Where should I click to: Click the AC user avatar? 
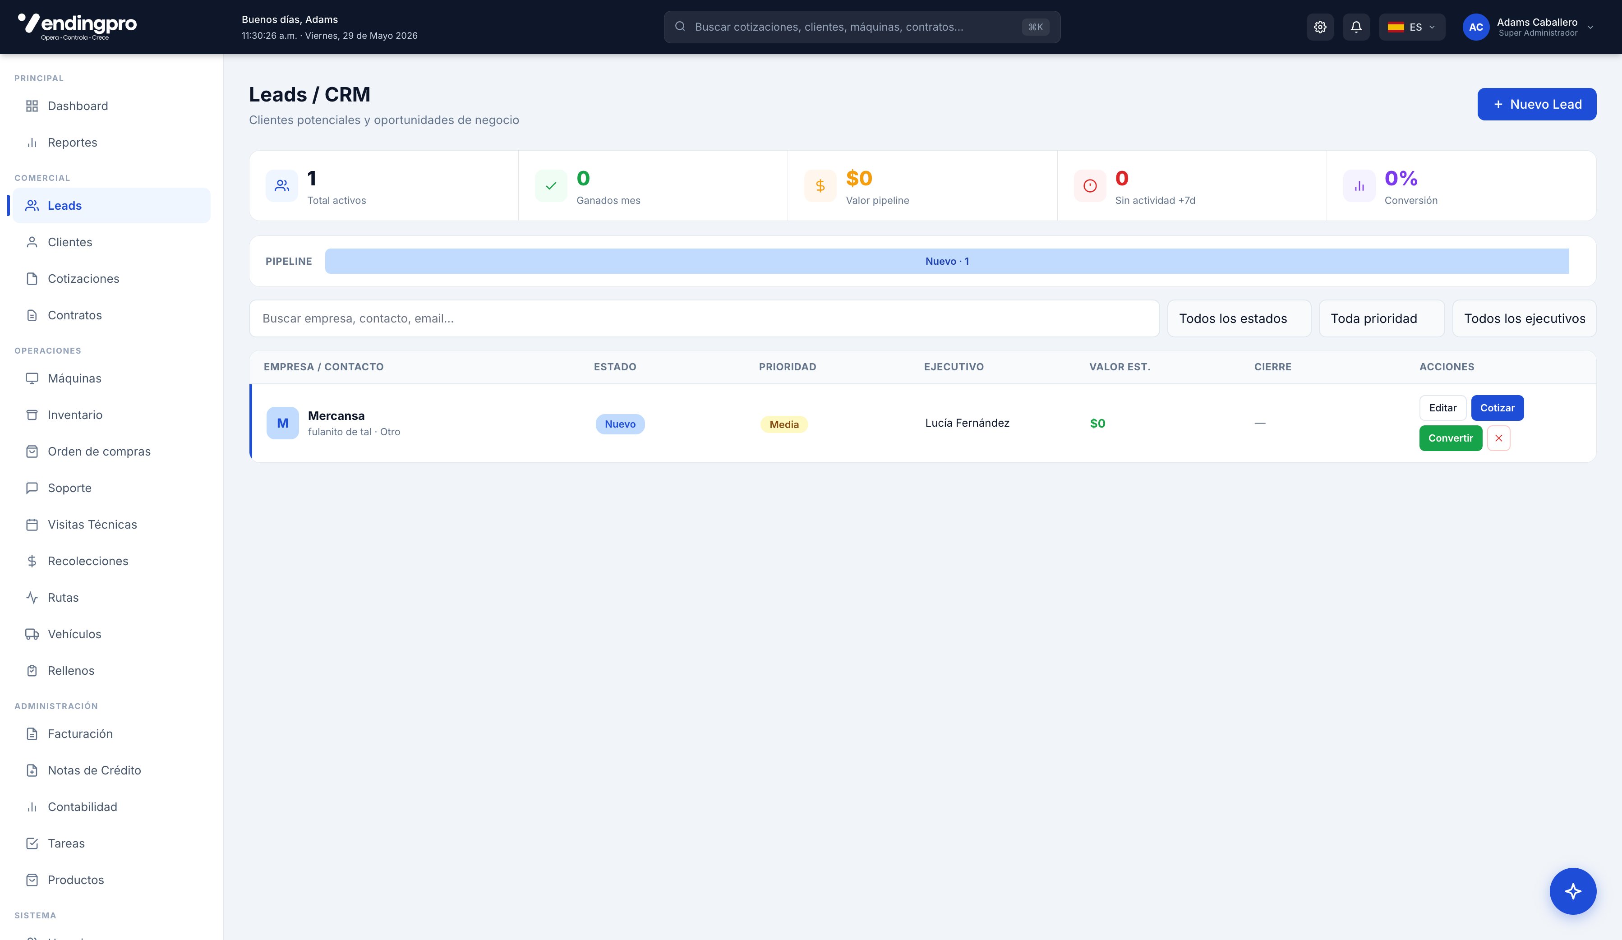(x=1476, y=27)
